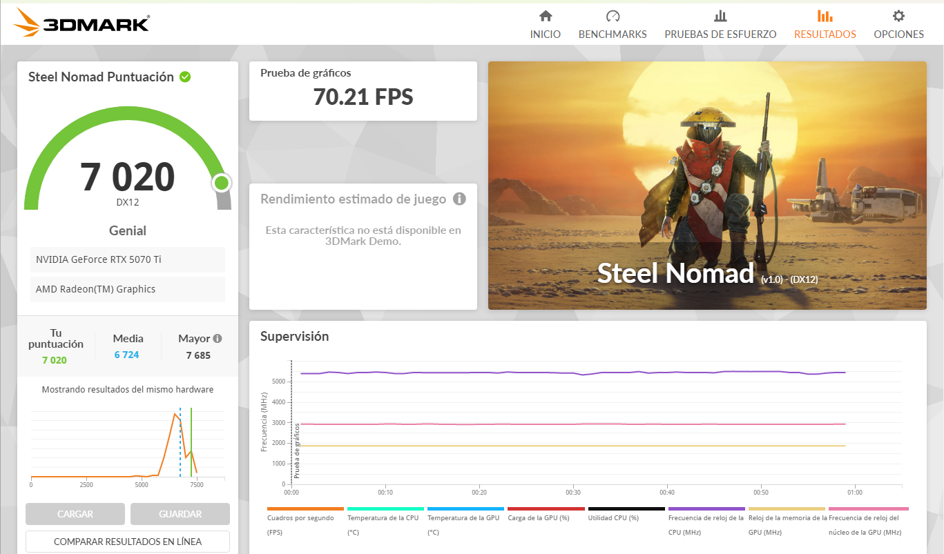The height and width of the screenshot is (554, 944).
Task: Open the OPCIONES settings tab
Action: coord(898,25)
